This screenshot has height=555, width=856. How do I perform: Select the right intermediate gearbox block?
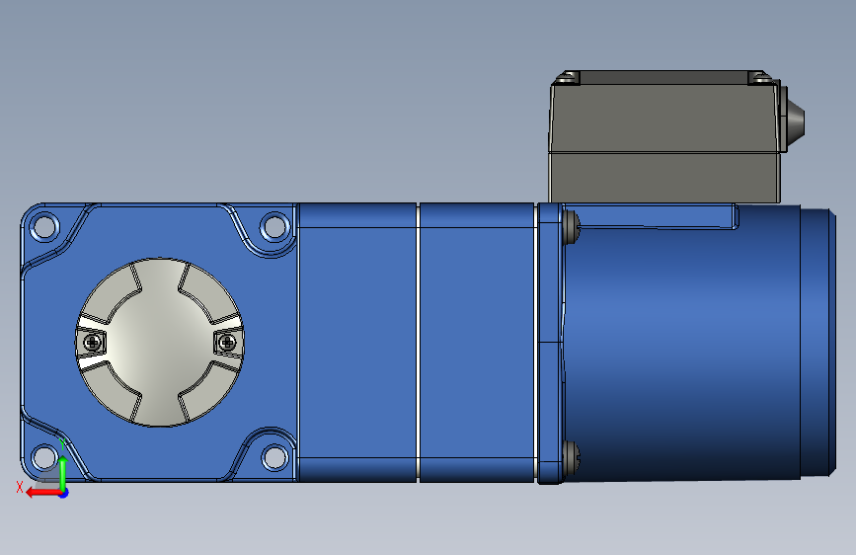477,343
